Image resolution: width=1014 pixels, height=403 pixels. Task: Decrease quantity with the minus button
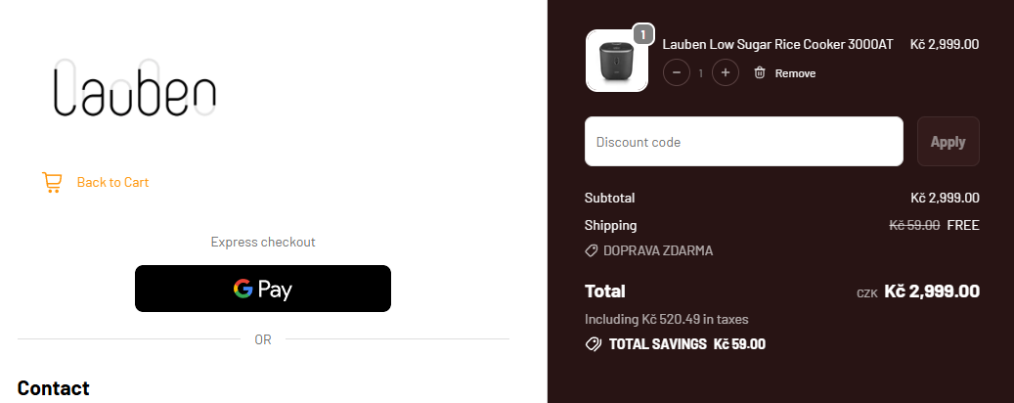click(677, 73)
